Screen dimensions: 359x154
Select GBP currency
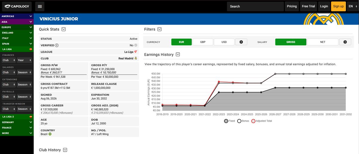[203, 42]
